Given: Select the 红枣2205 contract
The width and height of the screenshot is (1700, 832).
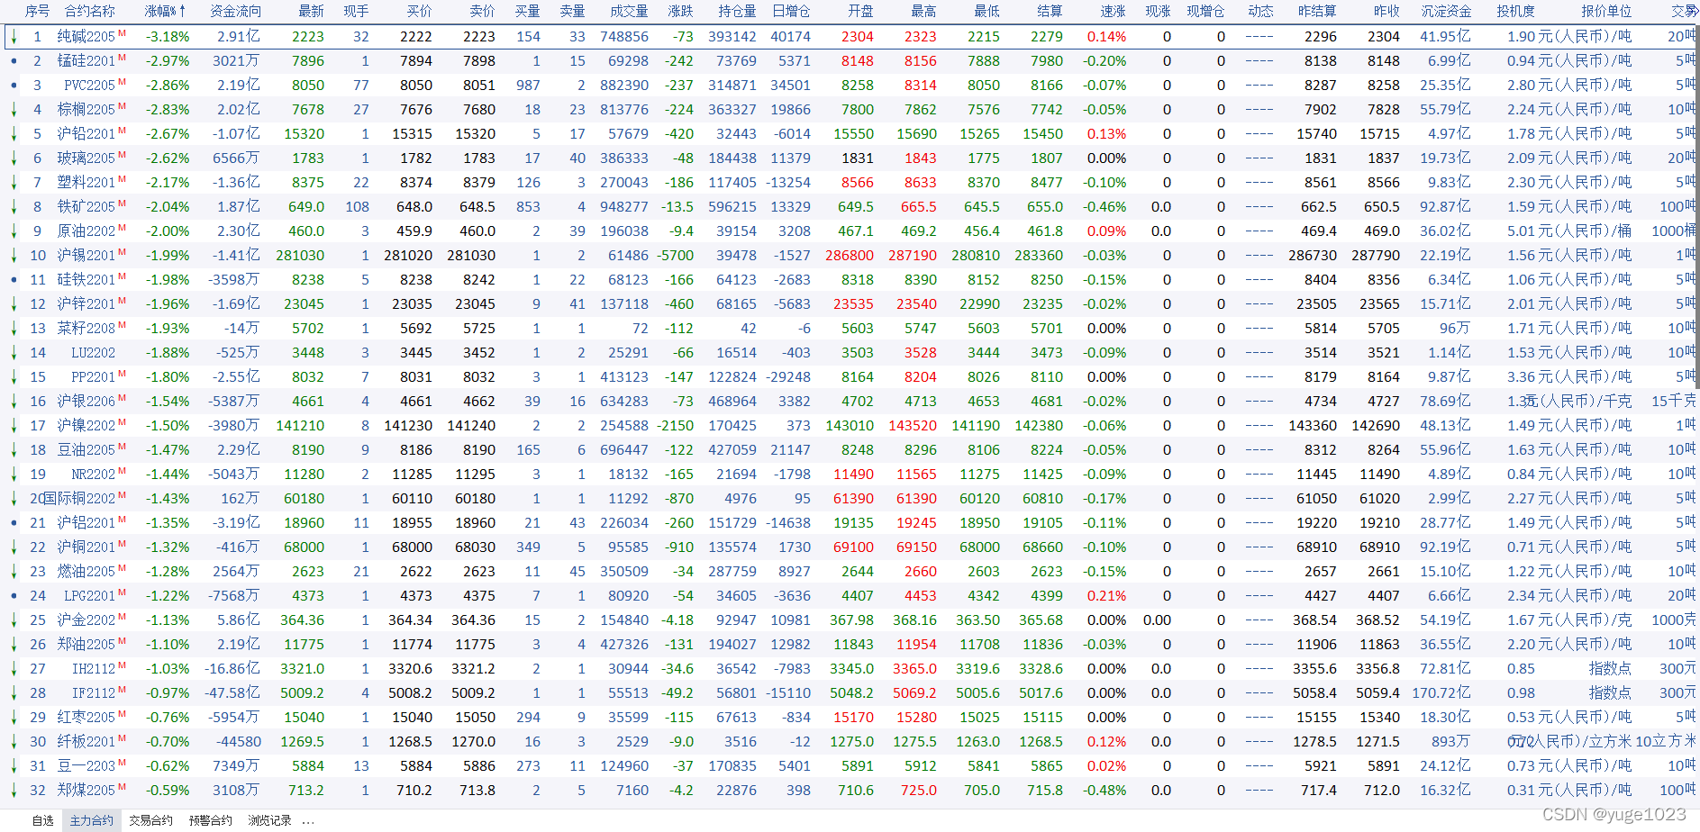Looking at the screenshot, I should 86,717.
